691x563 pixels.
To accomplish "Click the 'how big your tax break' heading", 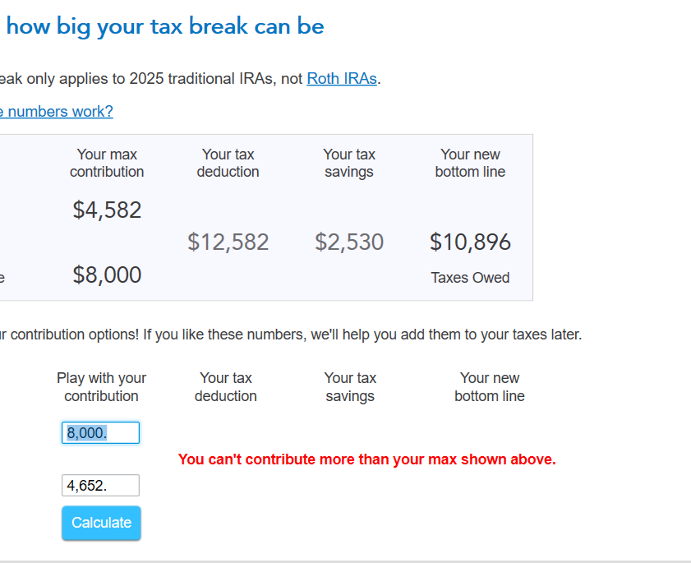I will pos(164,26).
